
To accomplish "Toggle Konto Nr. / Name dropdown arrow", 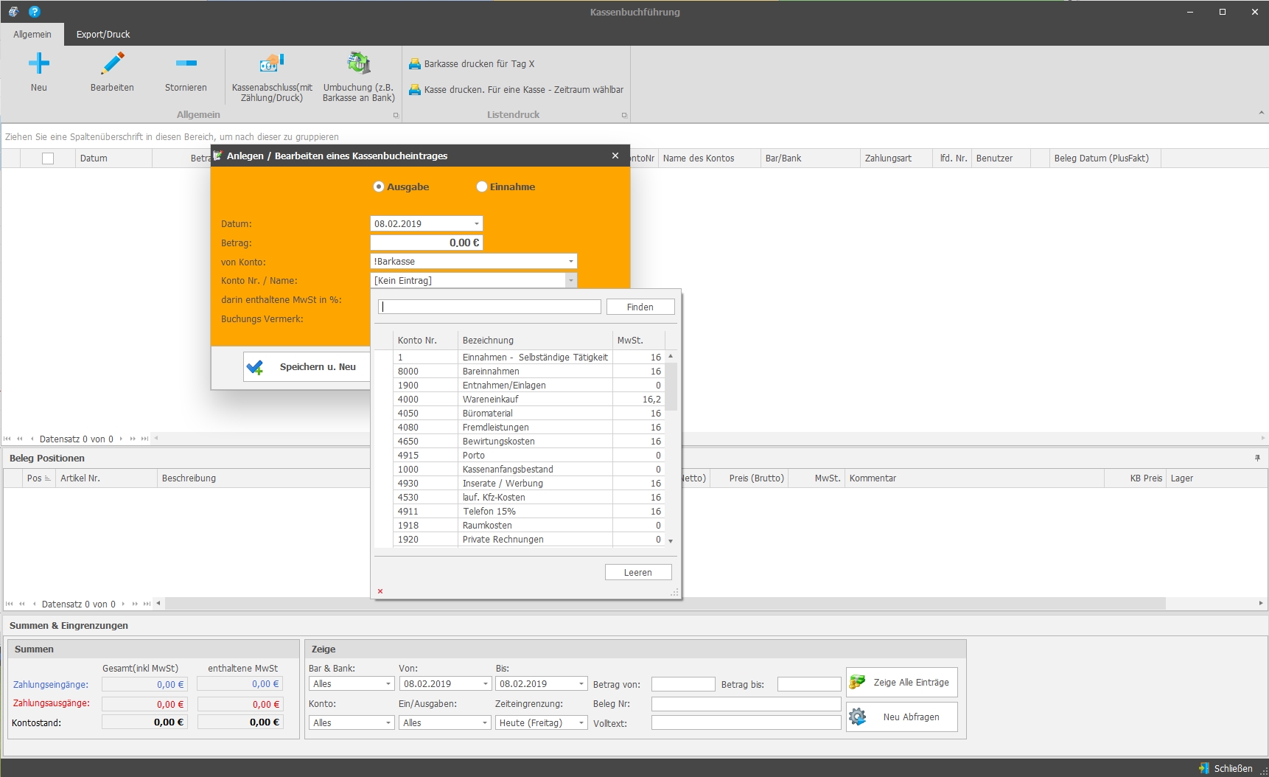I will coord(571,281).
